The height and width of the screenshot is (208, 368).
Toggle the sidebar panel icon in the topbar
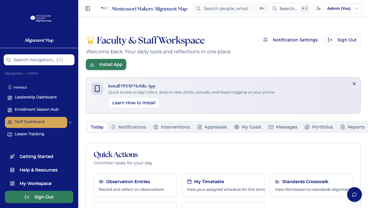click(x=88, y=8)
